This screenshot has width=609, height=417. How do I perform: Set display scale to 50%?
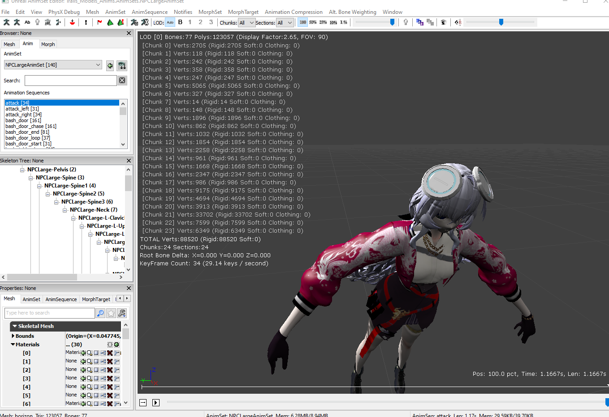pos(313,22)
